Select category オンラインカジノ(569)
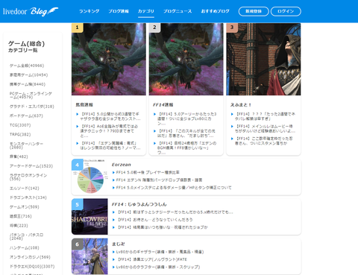Image resolution: width=358 pixels, height=275 pixels. tap(30, 257)
